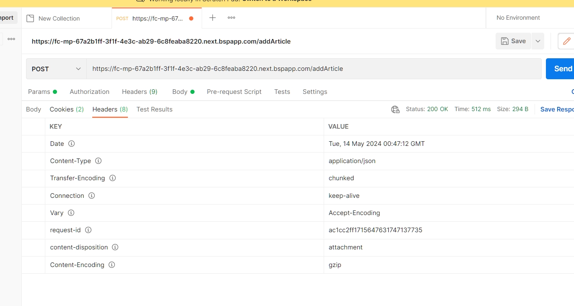Click the VALUE column header
Image resolution: width=574 pixels, height=306 pixels.
coord(338,127)
